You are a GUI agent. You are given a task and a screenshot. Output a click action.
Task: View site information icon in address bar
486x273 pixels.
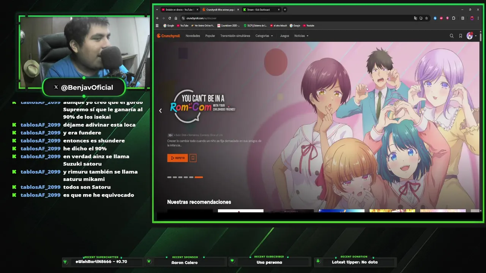(183, 18)
